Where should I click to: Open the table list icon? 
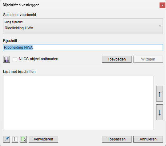click(15, 139)
